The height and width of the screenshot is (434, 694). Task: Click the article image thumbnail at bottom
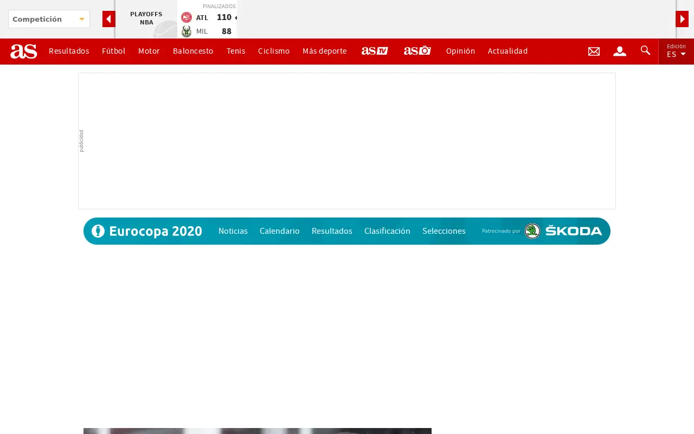258,431
